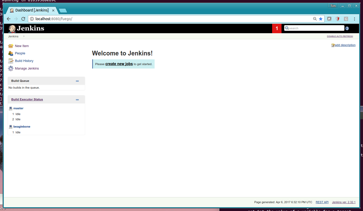Open the Chrome three-dot menu
363x211 pixels.
tap(354, 19)
